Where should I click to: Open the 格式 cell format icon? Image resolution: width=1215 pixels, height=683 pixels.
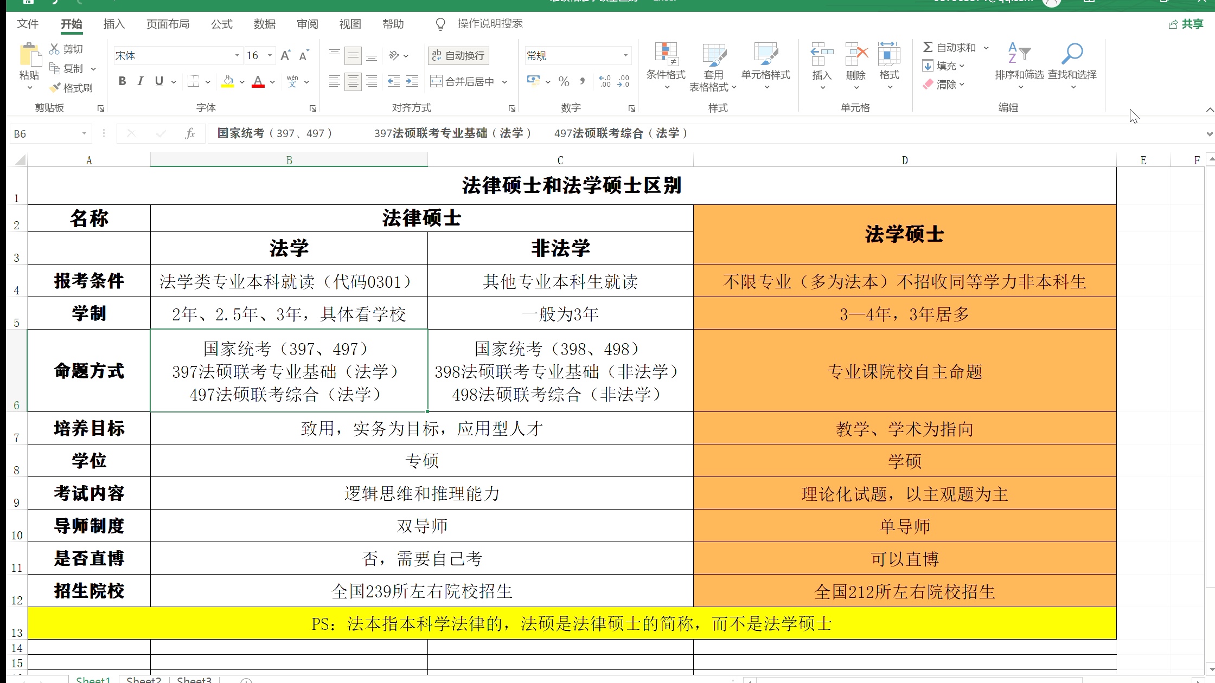[890, 65]
